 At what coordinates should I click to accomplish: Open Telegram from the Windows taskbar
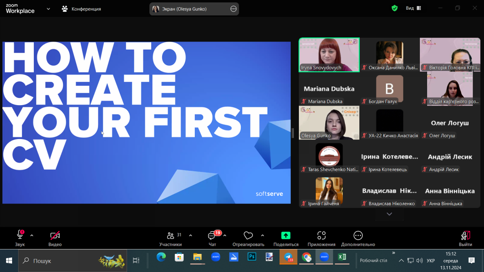(x=288, y=257)
